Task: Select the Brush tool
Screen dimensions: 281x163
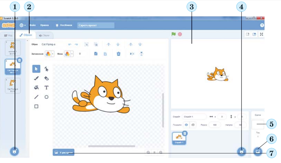Action: [x=36, y=78]
